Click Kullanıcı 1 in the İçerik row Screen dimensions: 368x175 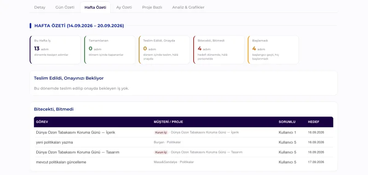[287, 133]
